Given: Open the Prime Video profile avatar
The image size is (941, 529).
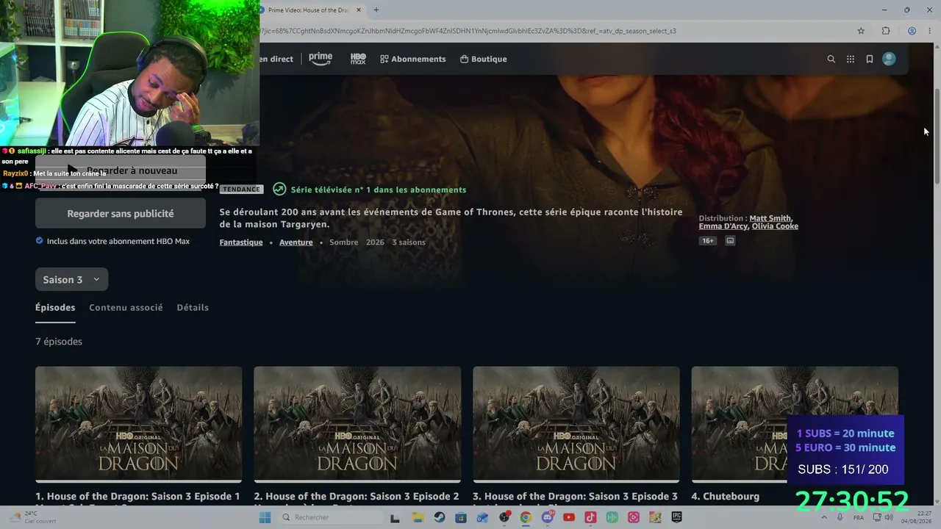Looking at the screenshot, I should coord(889,59).
